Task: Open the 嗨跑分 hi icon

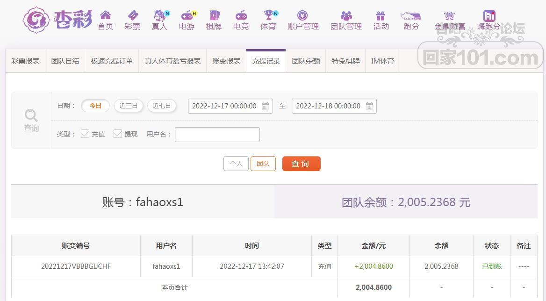Action: click(489, 16)
